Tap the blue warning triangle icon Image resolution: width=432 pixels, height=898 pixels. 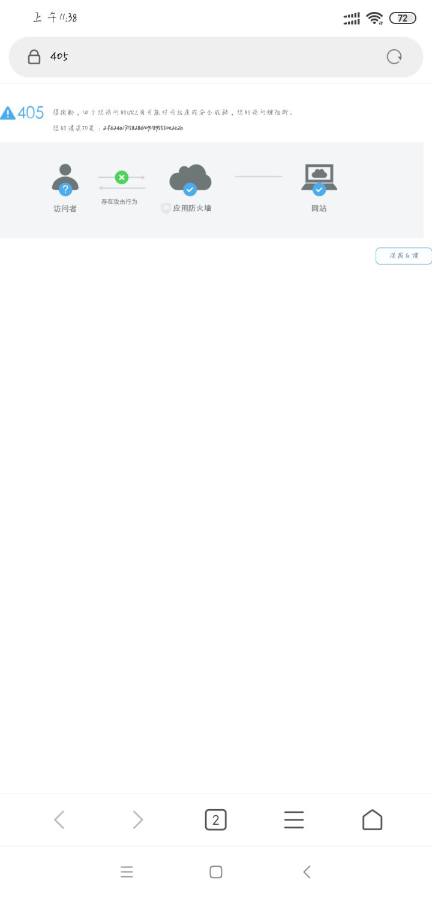point(8,113)
